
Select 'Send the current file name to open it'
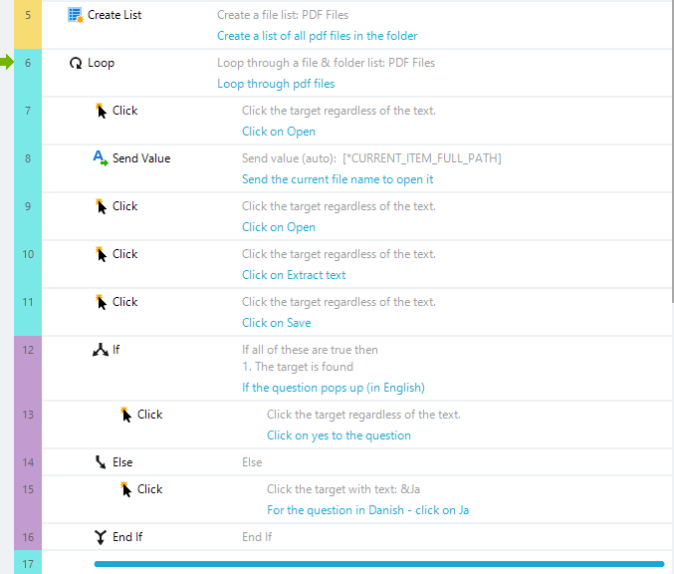pos(337,179)
